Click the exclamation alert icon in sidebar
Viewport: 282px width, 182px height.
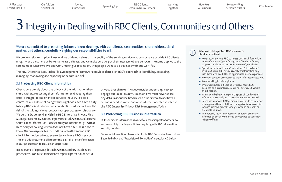coord(193,53)
